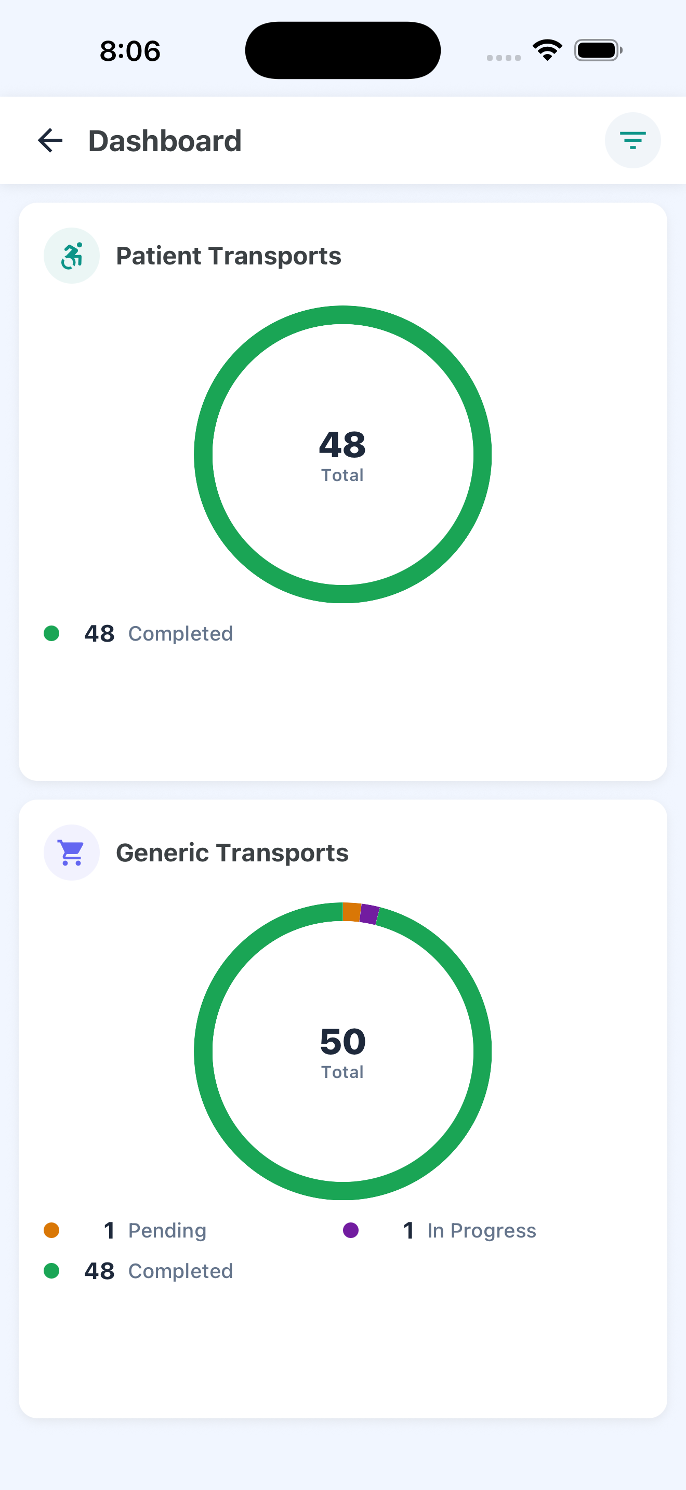Select green Completed dot under Generic Transports
This screenshot has height=1490, width=686.
coord(51,1271)
